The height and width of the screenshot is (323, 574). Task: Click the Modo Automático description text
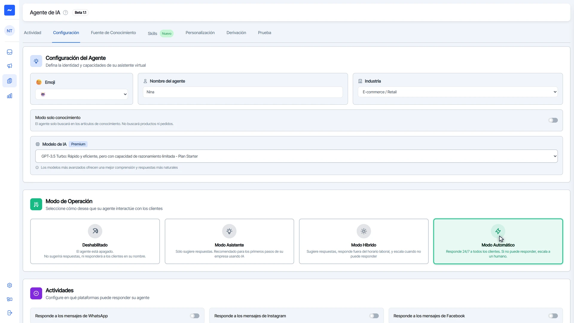click(498, 254)
